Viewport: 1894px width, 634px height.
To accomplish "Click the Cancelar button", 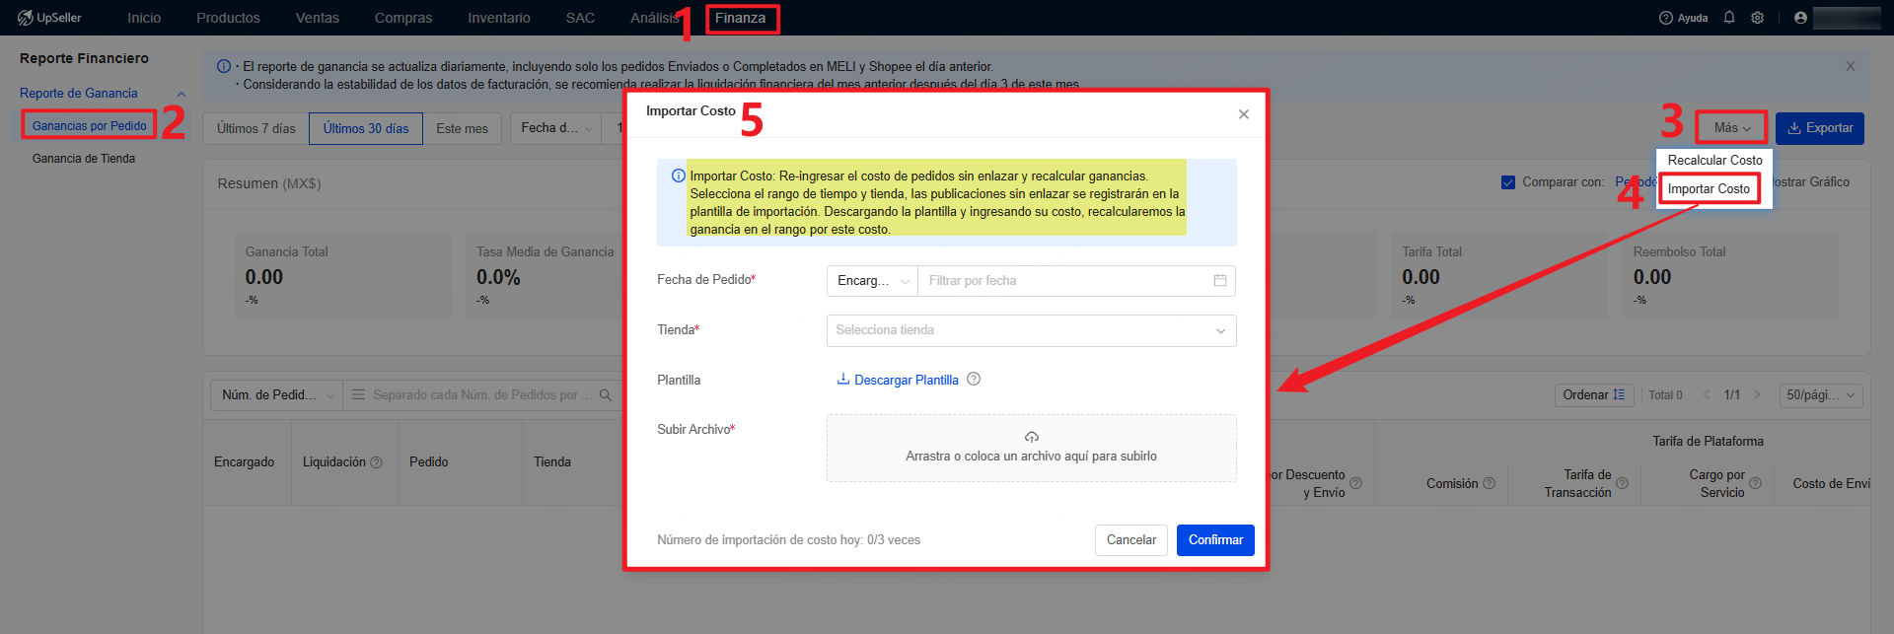I will (1131, 540).
